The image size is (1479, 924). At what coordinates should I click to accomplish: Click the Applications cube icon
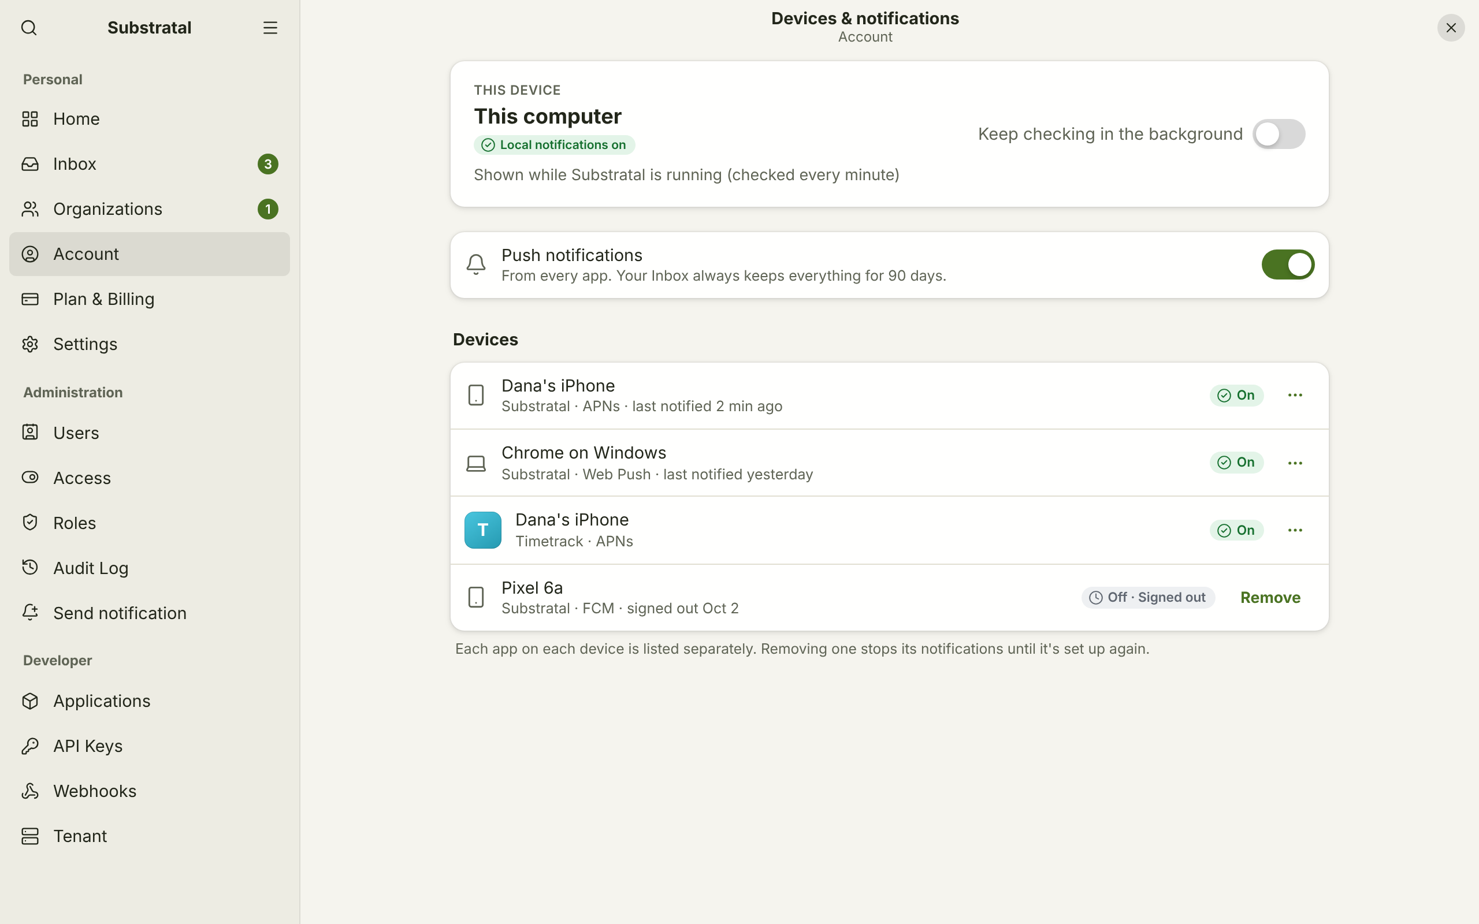point(30,701)
